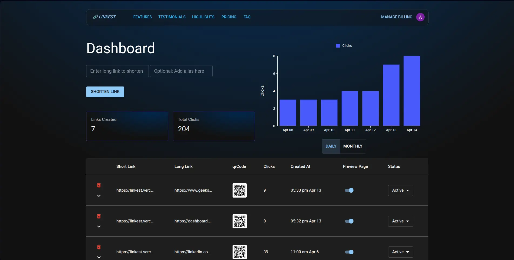The width and height of the screenshot is (514, 260).
Task: Open Manage Billing
Action: 397,17
